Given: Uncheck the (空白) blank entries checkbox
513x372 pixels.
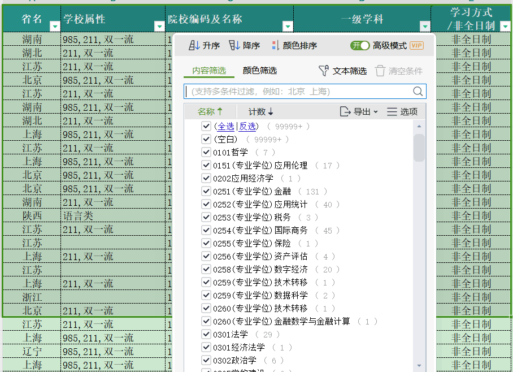Looking at the screenshot, I should tap(206, 139).
